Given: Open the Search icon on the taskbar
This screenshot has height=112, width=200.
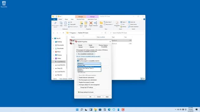Looking at the screenshot, I should (82, 110).
